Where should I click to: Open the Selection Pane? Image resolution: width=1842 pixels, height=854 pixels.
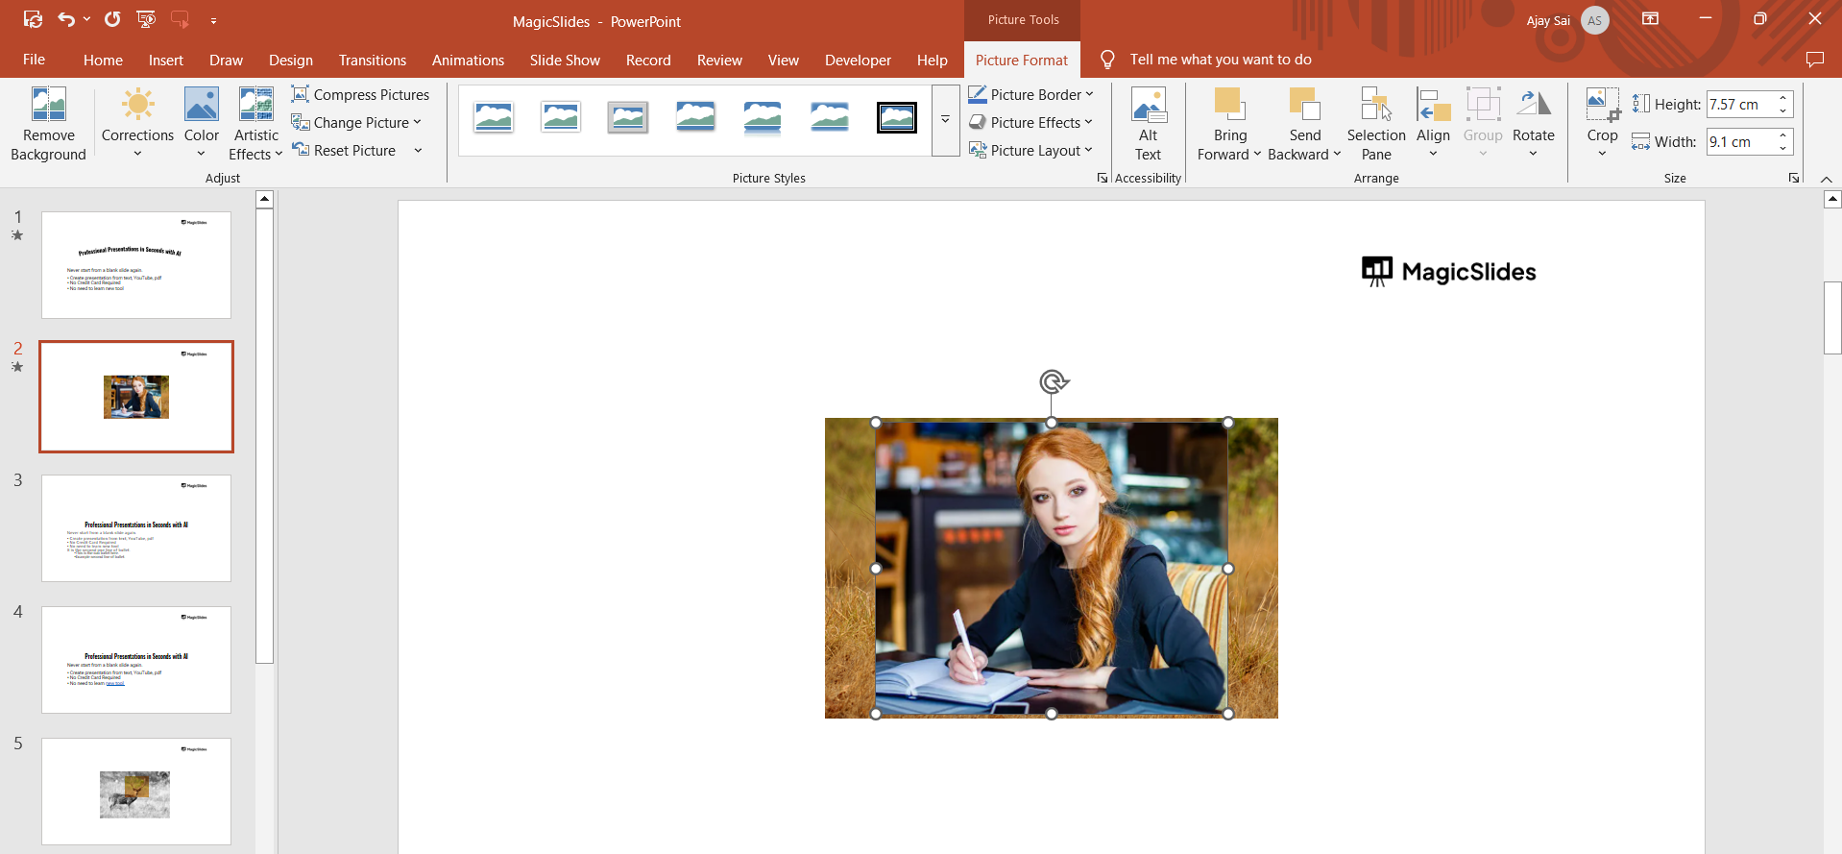click(1376, 124)
